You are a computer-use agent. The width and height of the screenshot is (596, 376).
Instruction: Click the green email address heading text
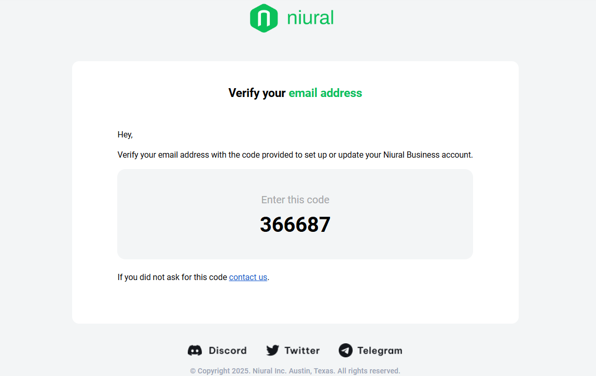(x=325, y=93)
